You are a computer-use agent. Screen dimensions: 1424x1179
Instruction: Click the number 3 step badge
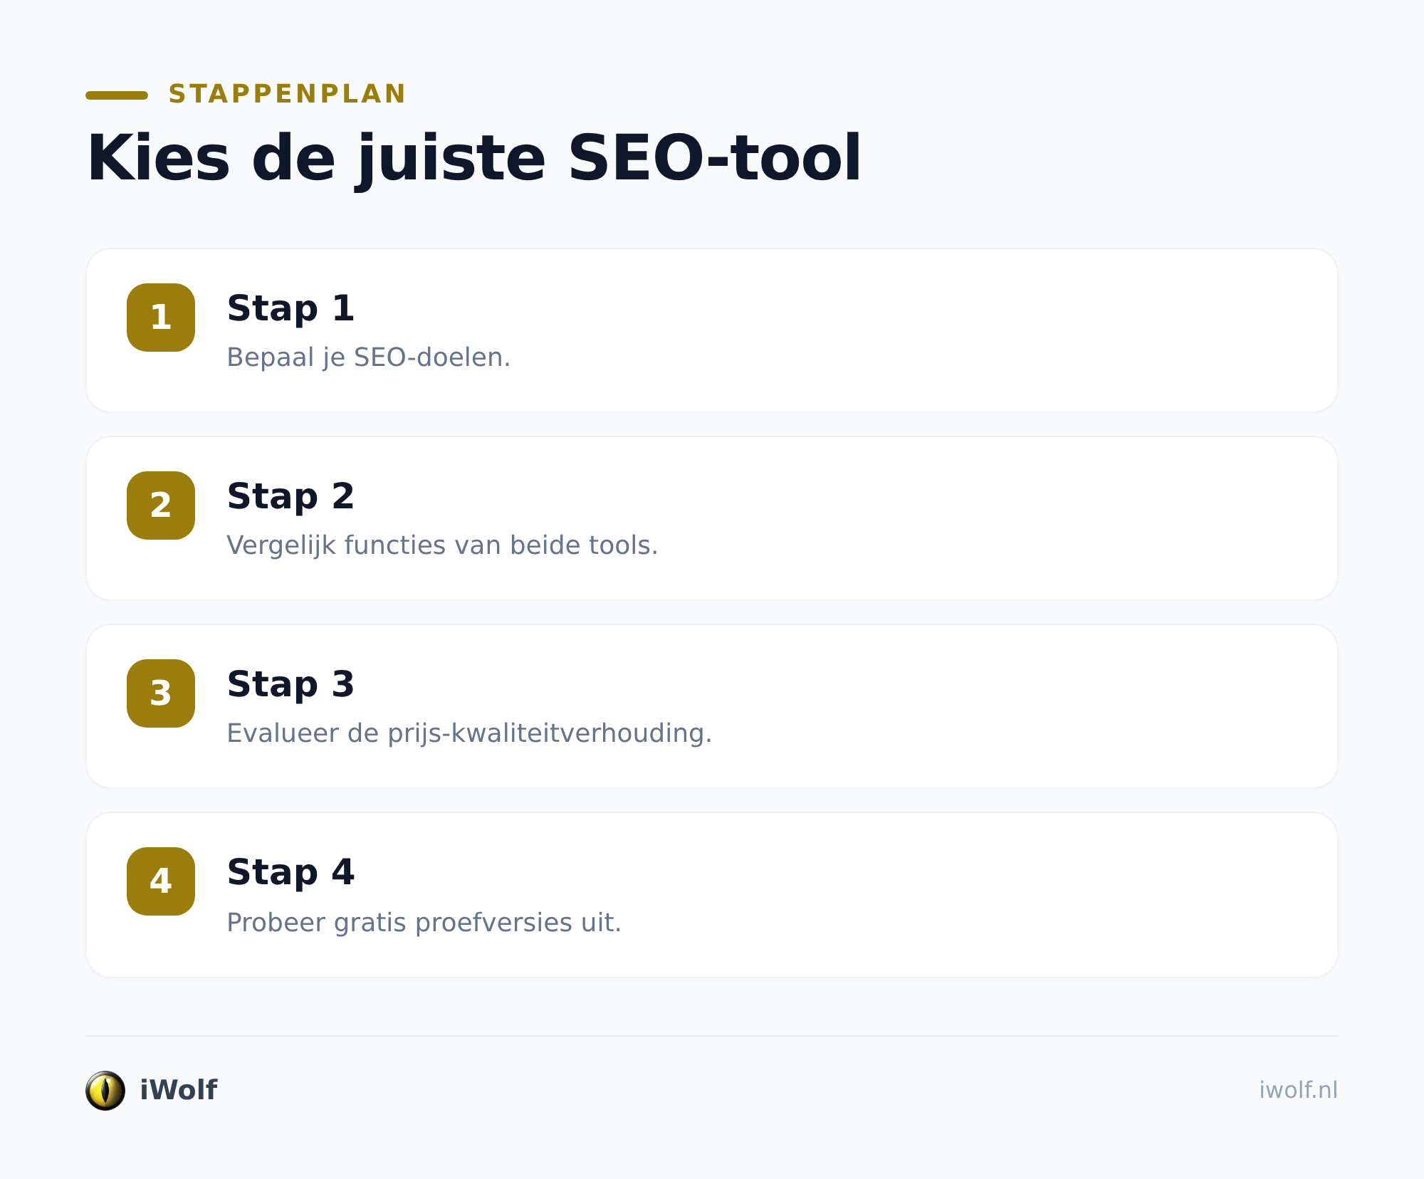pyautogui.click(x=161, y=693)
